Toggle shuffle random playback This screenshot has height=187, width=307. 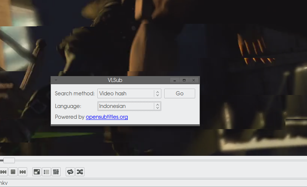click(x=80, y=172)
